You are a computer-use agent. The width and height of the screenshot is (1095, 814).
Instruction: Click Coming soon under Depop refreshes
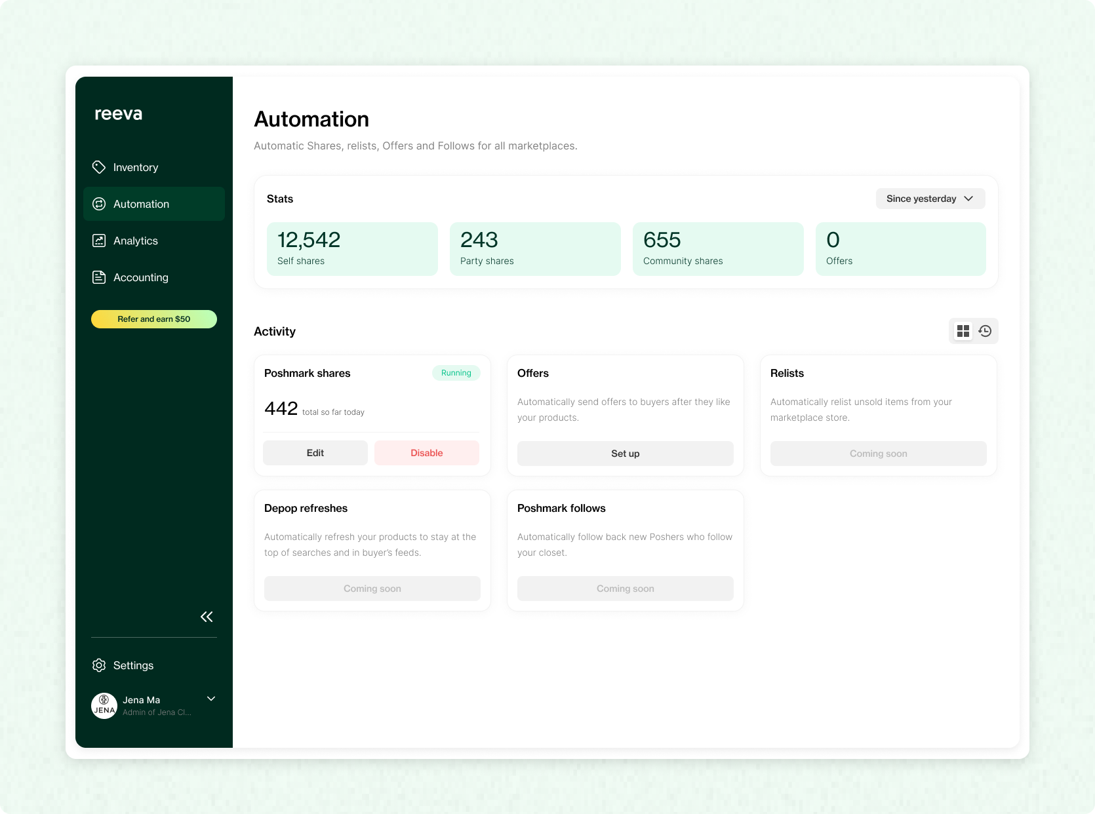372,589
